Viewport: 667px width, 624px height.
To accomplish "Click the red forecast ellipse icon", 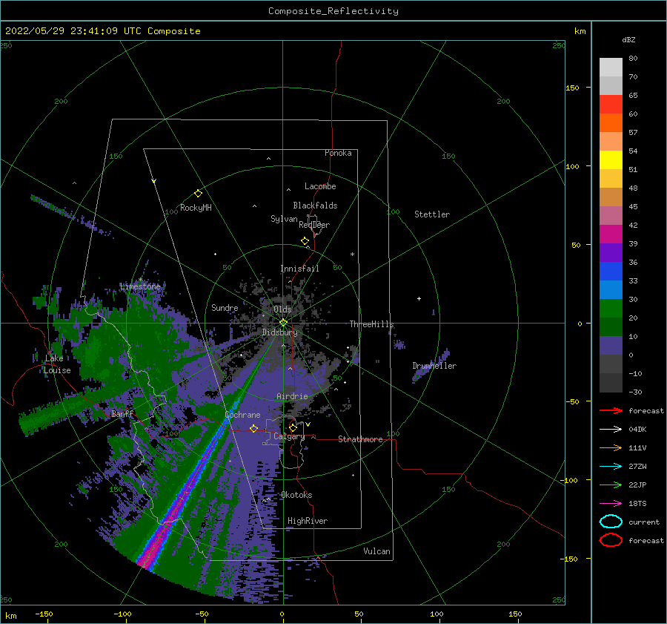I will pyautogui.click(x=611, y=540).
